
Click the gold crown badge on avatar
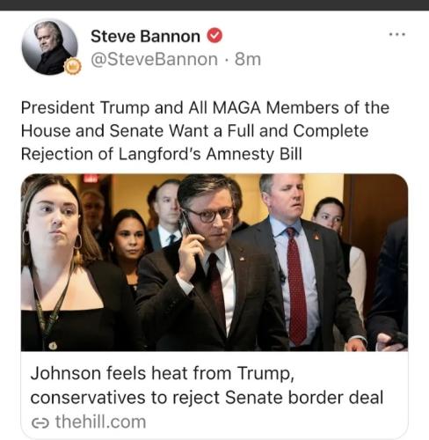tap(71, 66)
